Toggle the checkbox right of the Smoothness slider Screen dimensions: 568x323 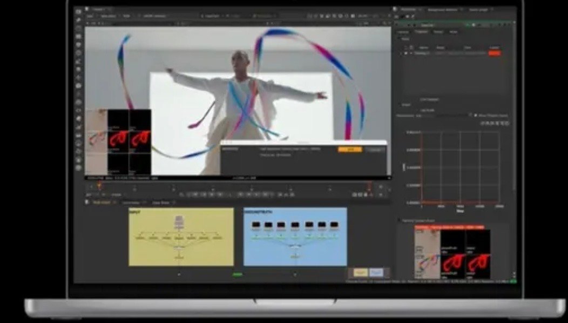click(475, 116)
